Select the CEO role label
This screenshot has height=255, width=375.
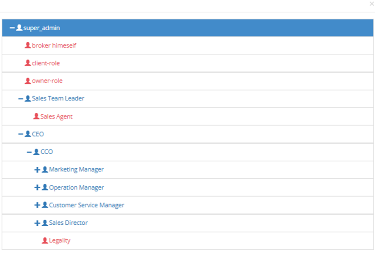click(38, 134)
